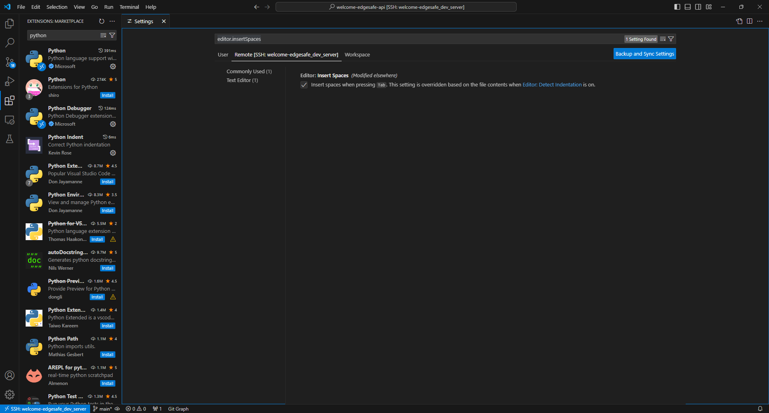Open manage gear for Python Indent extension
769x413 pixels.
113,153
